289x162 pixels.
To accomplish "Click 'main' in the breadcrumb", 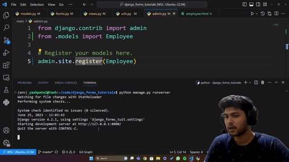I will (20, 21).
